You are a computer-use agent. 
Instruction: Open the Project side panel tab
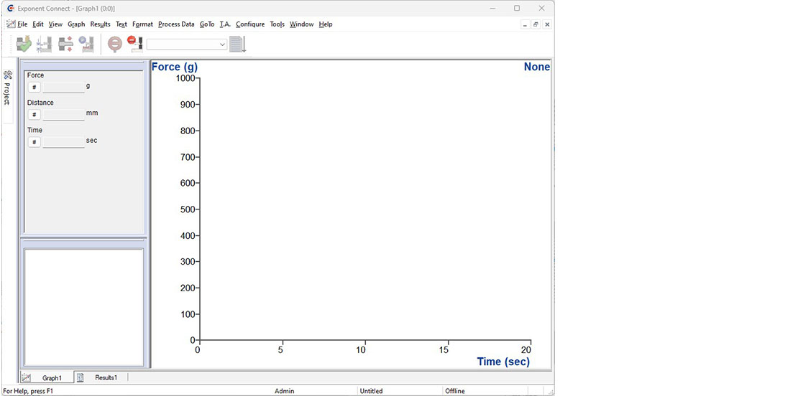[7, 88]
